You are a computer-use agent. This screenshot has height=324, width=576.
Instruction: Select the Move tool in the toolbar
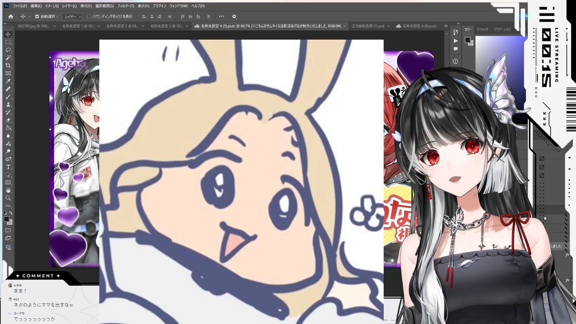(x=8, y=35)
